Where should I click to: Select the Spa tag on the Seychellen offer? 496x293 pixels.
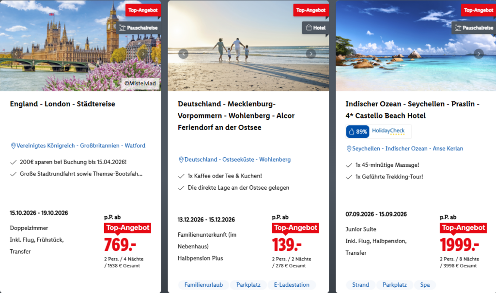pos(425,285)
